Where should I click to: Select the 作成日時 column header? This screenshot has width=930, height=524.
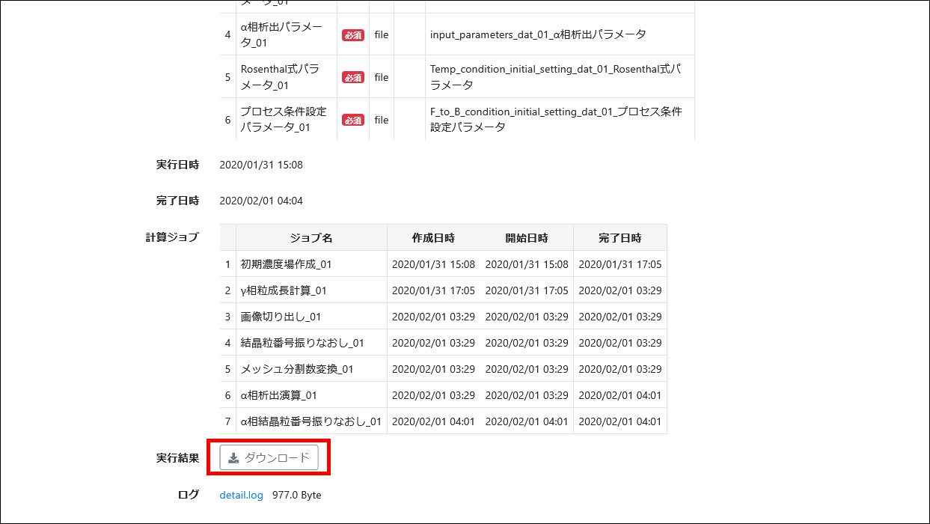coord(433,238)
